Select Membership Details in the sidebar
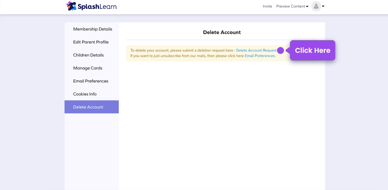The height and width of the screenshot is (190, 388). pyautogui.click(x=92, y=29)
